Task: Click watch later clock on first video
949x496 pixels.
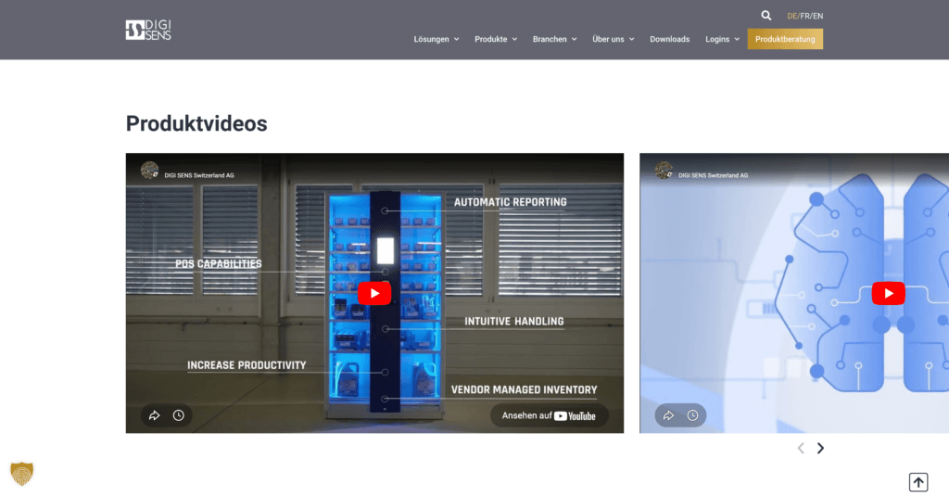Action: click(x=179, y=415)
